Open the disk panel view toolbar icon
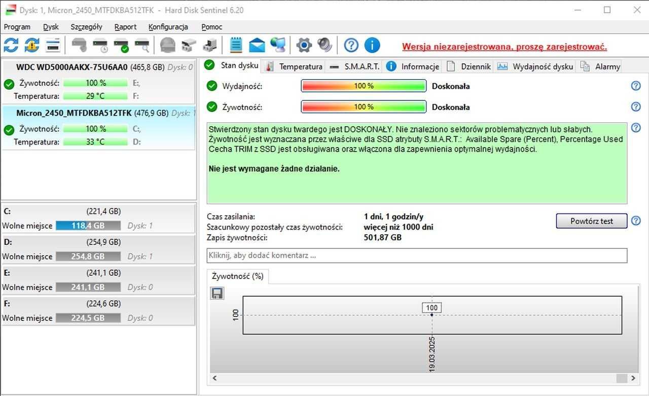 click(x=53, y=45)
